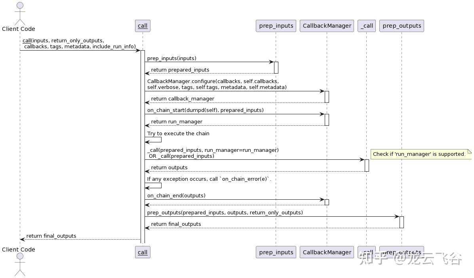Select the top 'prep_inputs' participant box

click(x=276, y=26)
